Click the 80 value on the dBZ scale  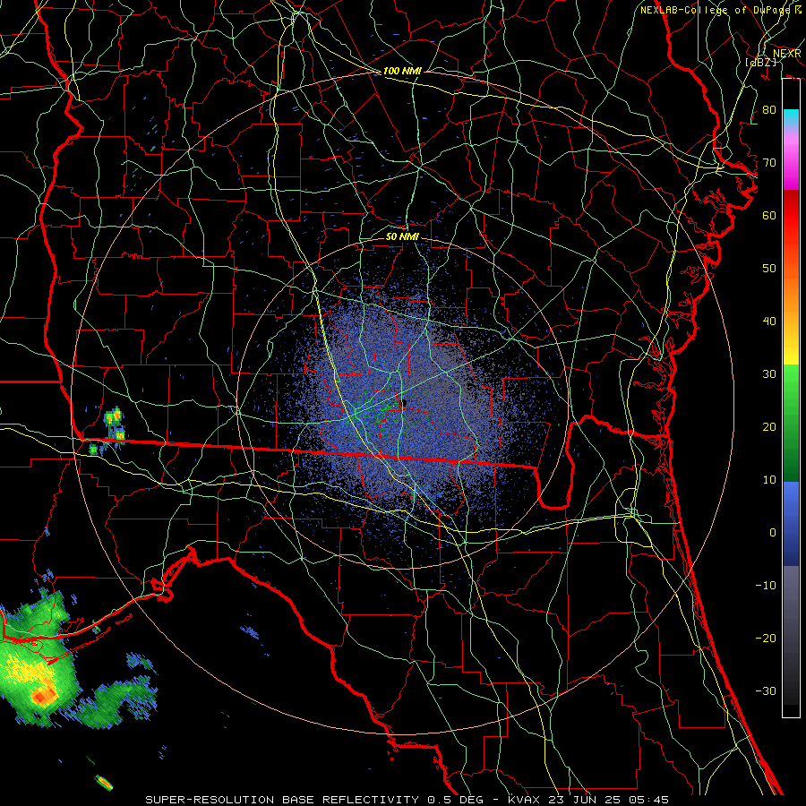point(769,110)
